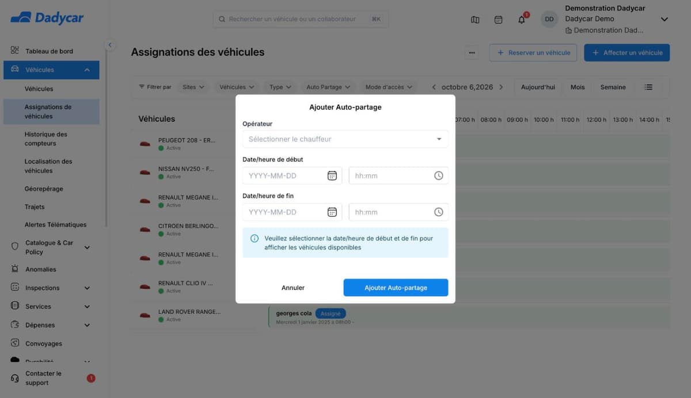
Task: Click the Convoyages sidebar icon
Action: (x=15, y=343)
